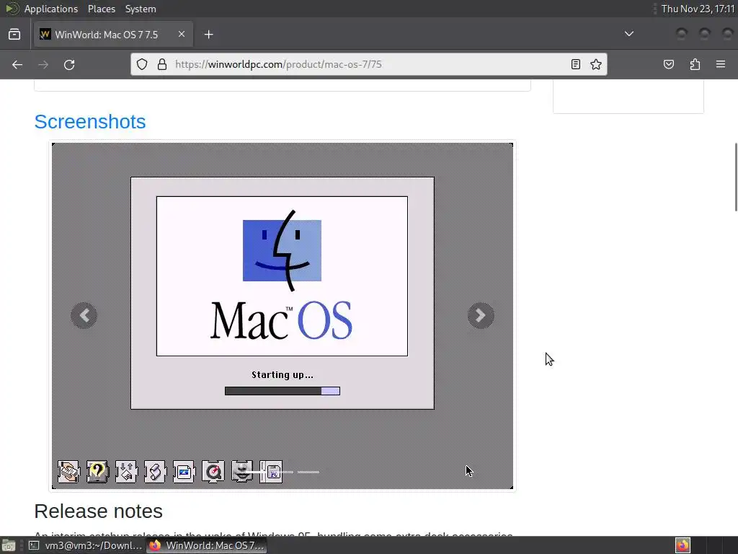Toggle reader view for this page
This screenshot has width=738, height=554.
pos(575,64)
